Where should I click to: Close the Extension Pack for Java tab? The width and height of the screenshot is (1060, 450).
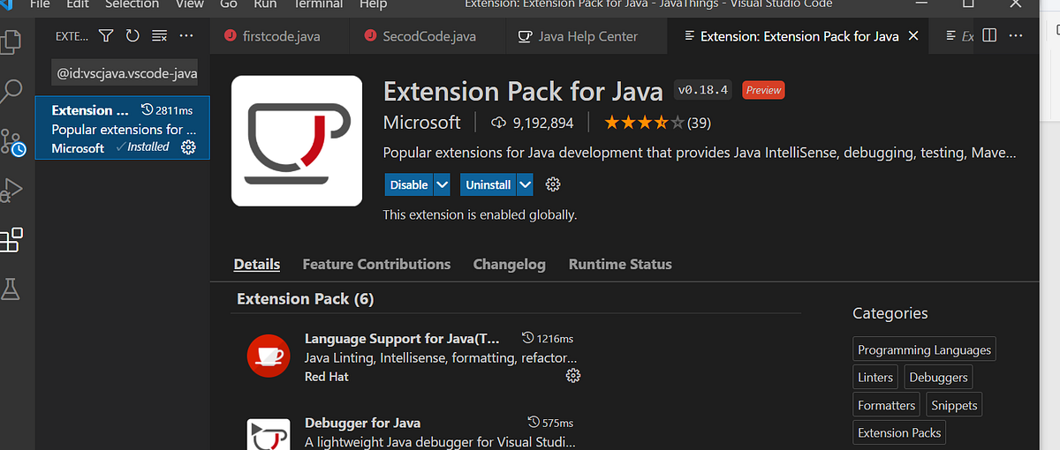click(913, 36)
